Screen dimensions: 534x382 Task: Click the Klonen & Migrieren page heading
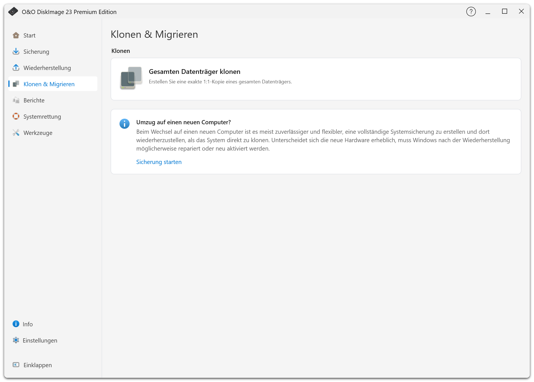pyautogui.click(x=154, y=34)
